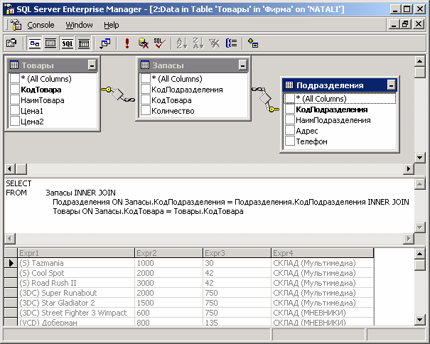Image resolution: width=430 pixels, height=344 pixels.
Task: Click the Expr4 column header
Action: 322,253
